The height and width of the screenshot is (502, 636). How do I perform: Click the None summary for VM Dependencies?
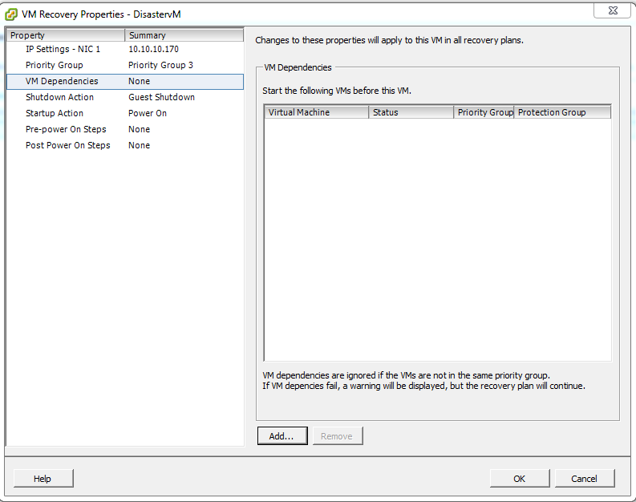[x=139, y=81]
